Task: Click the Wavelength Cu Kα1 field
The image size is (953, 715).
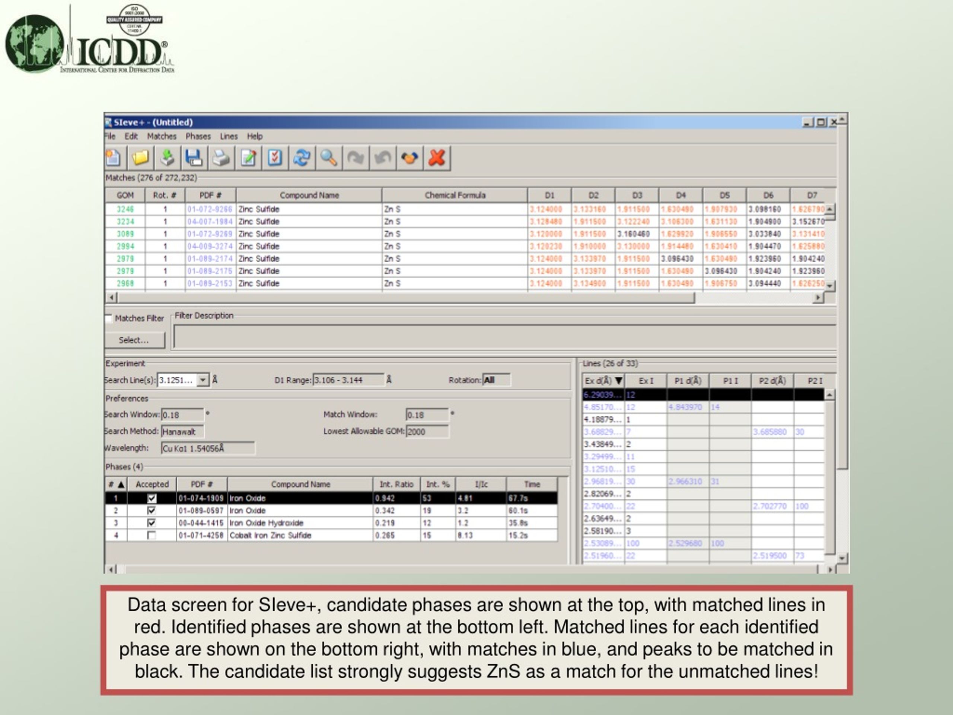Action: click(208, 448)
